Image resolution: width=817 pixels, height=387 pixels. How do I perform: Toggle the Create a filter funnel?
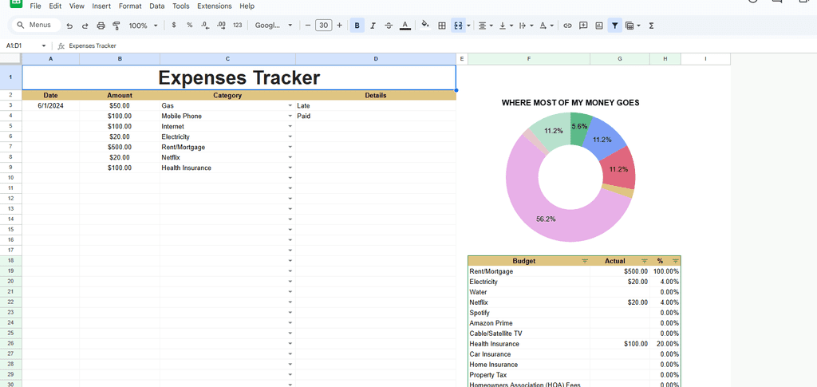tap(615, 25)
